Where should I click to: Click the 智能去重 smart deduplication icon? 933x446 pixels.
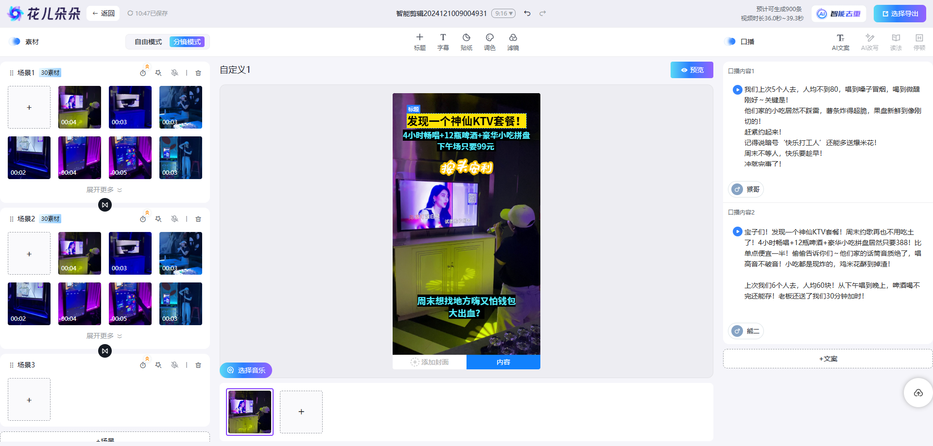(x=839, y=14)
